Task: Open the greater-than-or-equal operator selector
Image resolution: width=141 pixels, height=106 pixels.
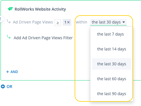Action: click(58, 23)
